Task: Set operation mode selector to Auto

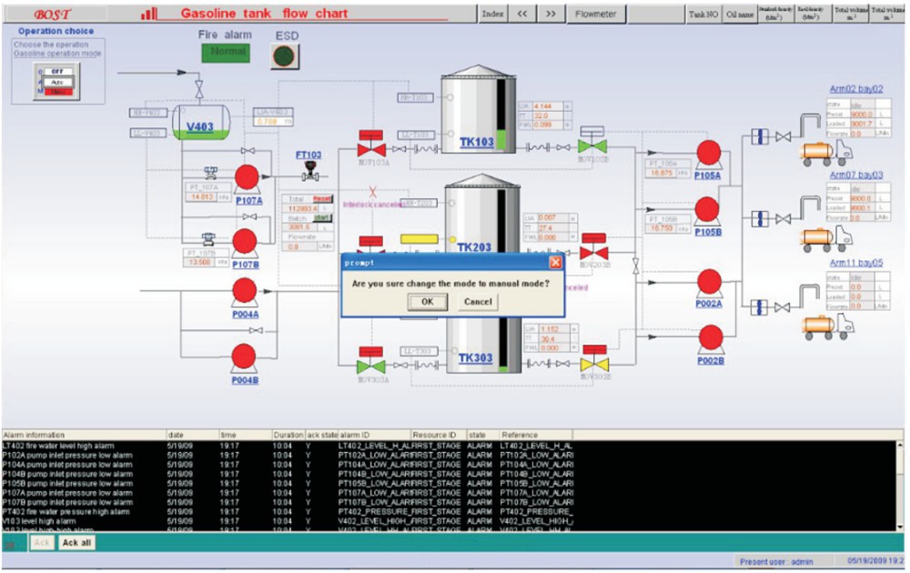Action: (60, 81)
